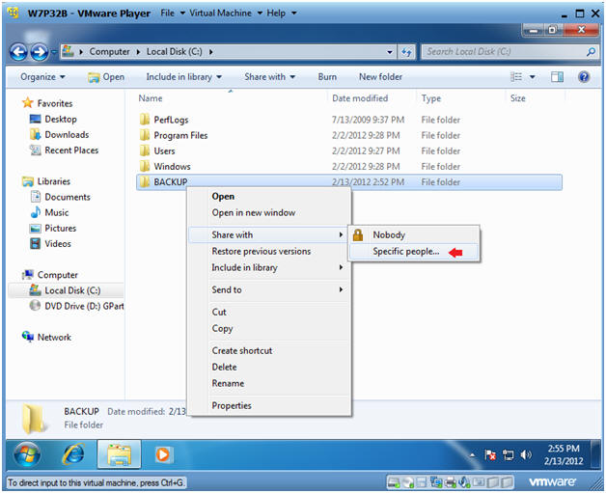Open Windows Media Player from taskbar
This screenshot has width=606, height=493.
(163, 454)
